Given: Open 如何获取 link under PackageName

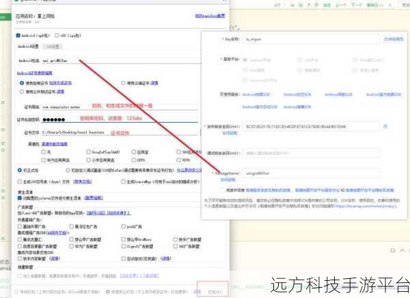Looking at the screenshot, I should click(x=228, y=179).
